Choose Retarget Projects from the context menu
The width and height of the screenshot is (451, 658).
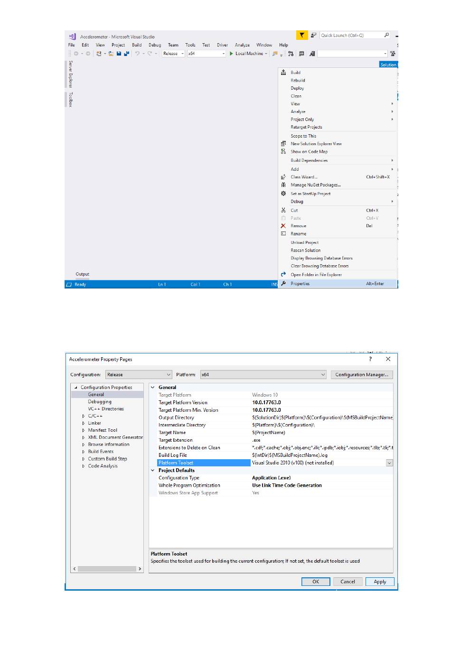click(x=307, y=127)
